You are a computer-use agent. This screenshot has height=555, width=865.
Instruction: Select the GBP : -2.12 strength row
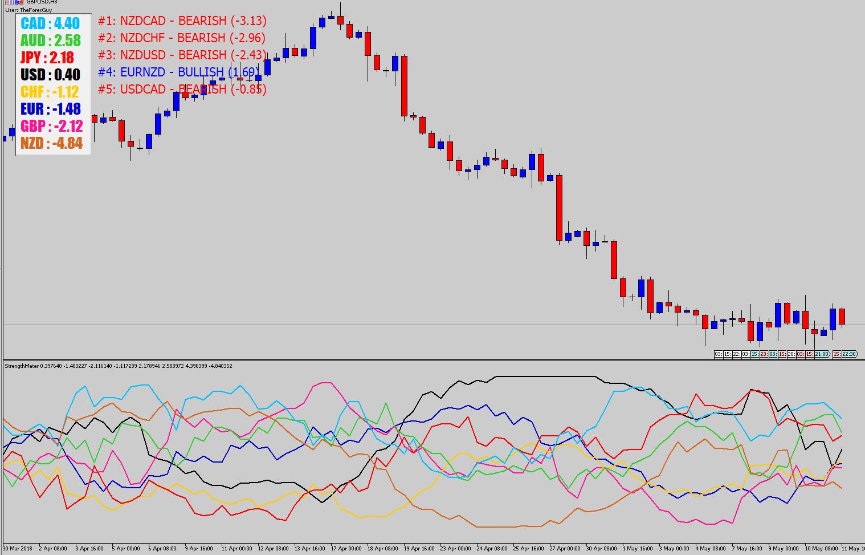click(52, 126)
